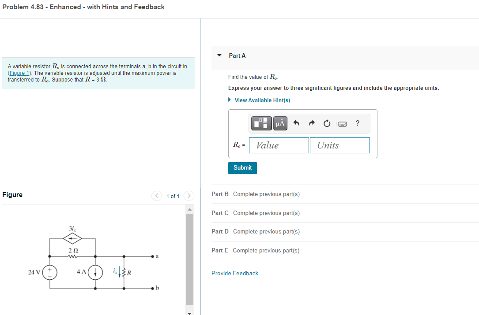Select the exponent template icon

tap(261, 123)
